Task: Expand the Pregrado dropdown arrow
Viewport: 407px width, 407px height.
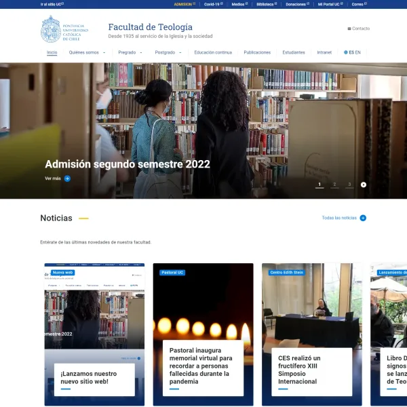Action: [141, 53]
